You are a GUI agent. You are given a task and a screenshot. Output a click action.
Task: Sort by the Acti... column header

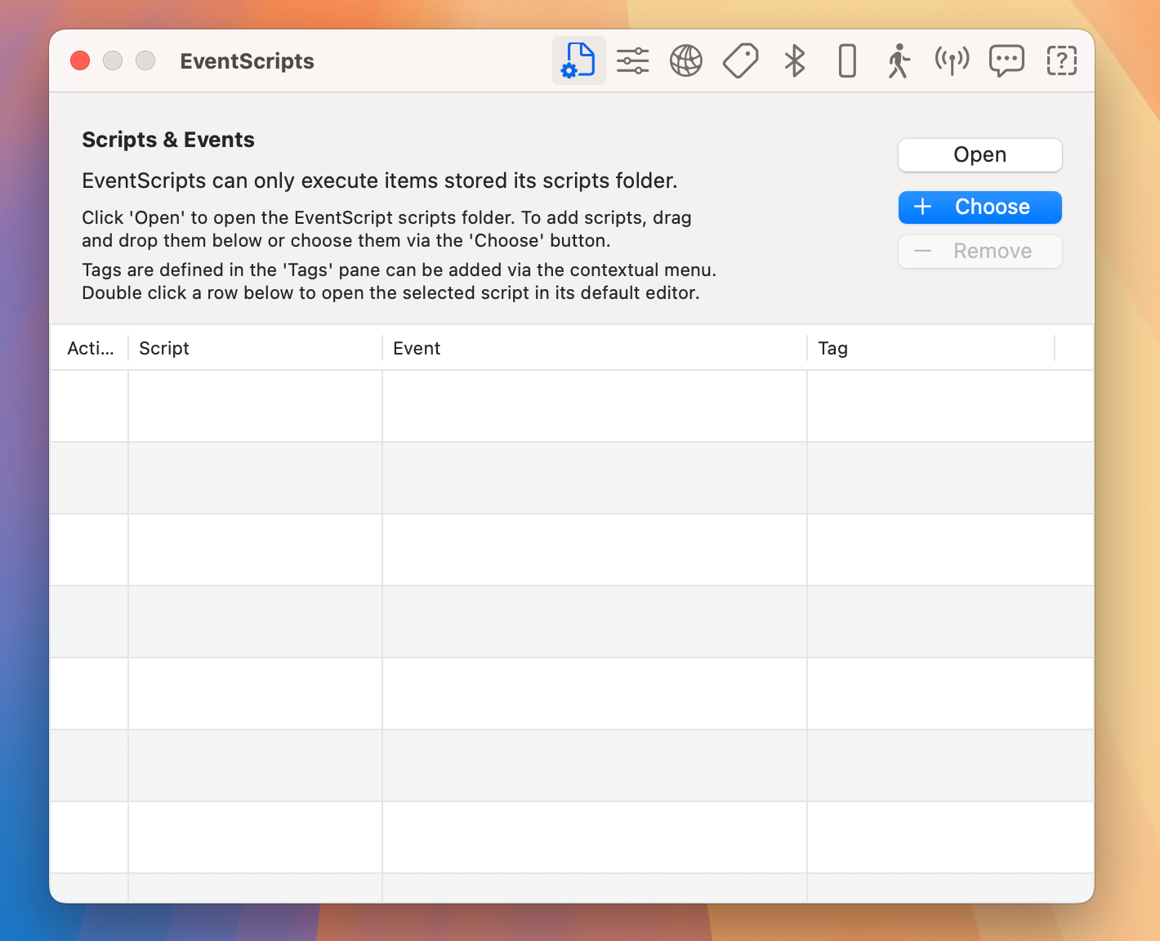pos(89,348)
